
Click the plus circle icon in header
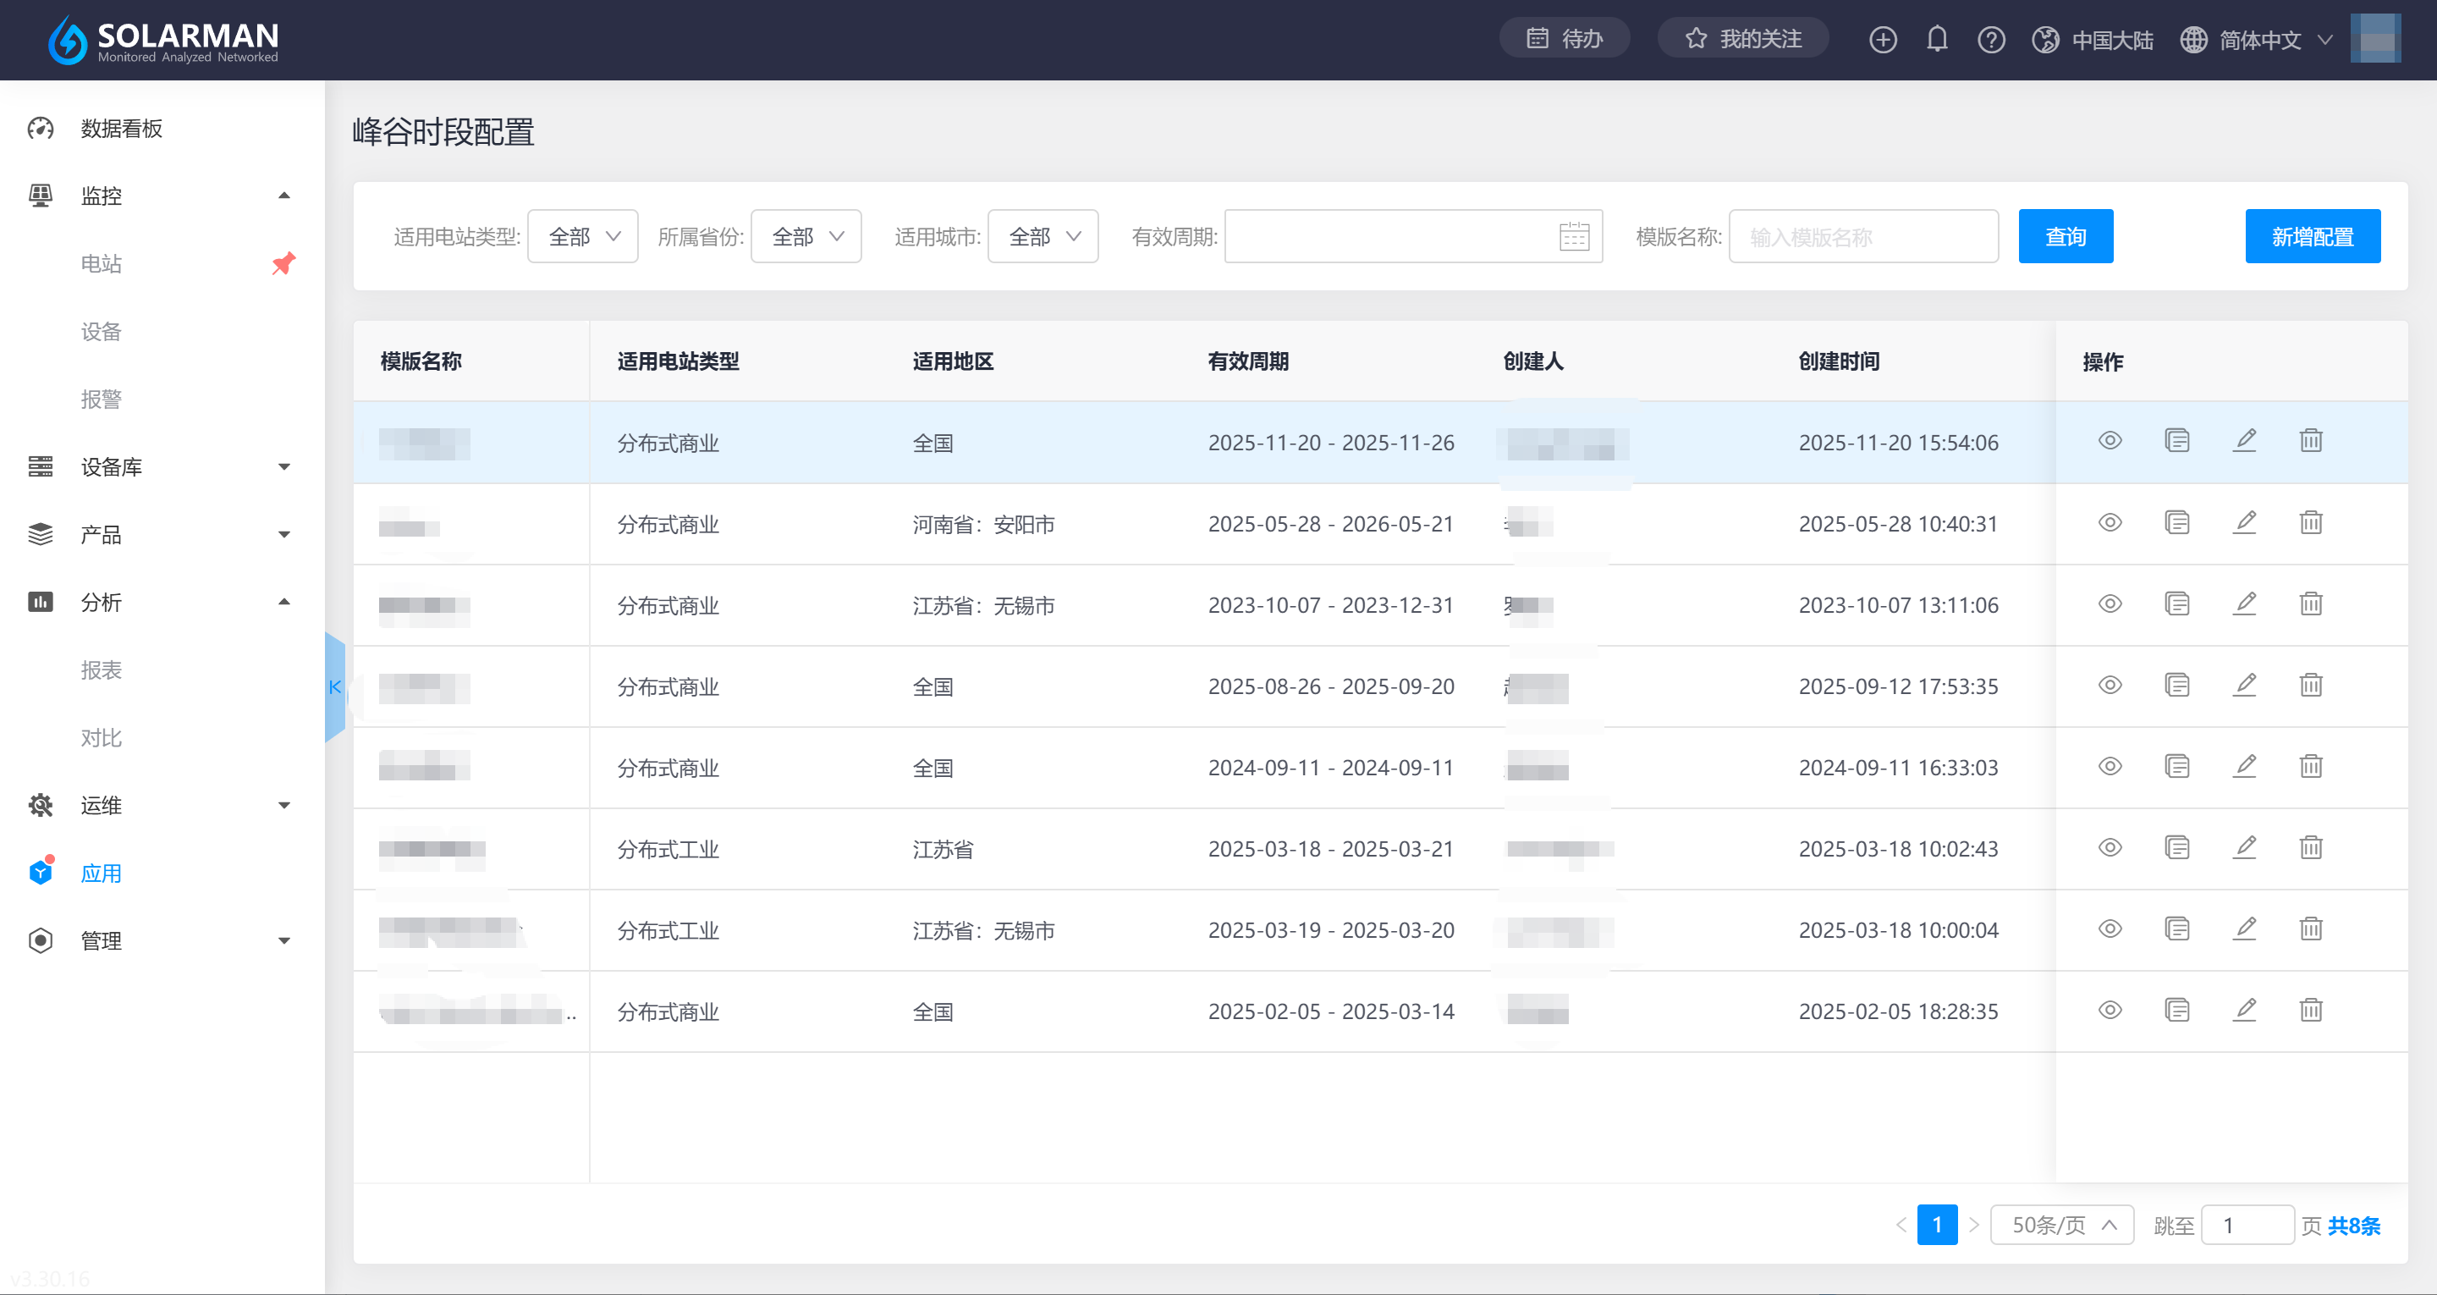(1883, 40)
